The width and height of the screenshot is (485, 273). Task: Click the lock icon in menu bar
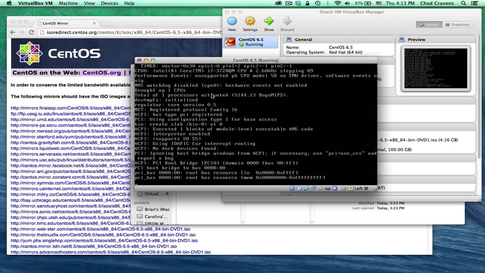click(x=307, y=3)
